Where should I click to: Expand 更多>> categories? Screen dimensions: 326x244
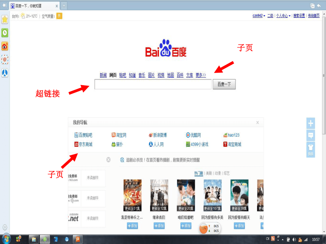point(201,75)
